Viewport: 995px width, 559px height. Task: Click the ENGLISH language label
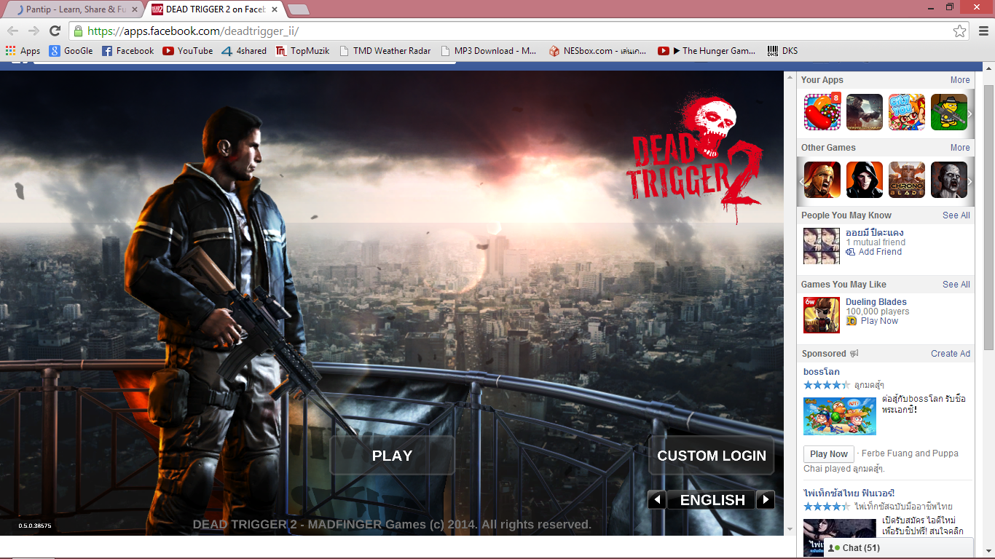pos(712,500)
